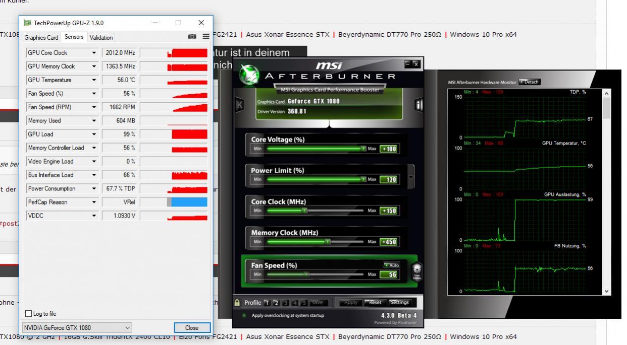Expand the Bus Interface Load sensor dropdown
627x345 pixels.
tap(94, 175)
